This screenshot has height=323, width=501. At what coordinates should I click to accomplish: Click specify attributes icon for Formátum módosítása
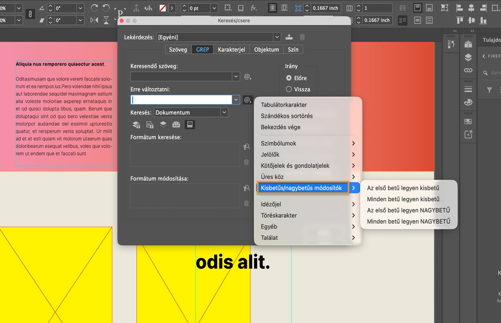[x=246, y=188]
